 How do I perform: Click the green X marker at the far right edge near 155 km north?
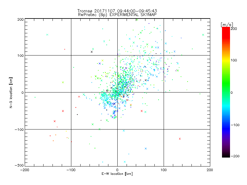[203, 35]
